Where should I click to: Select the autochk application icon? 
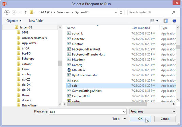point(69,33)
